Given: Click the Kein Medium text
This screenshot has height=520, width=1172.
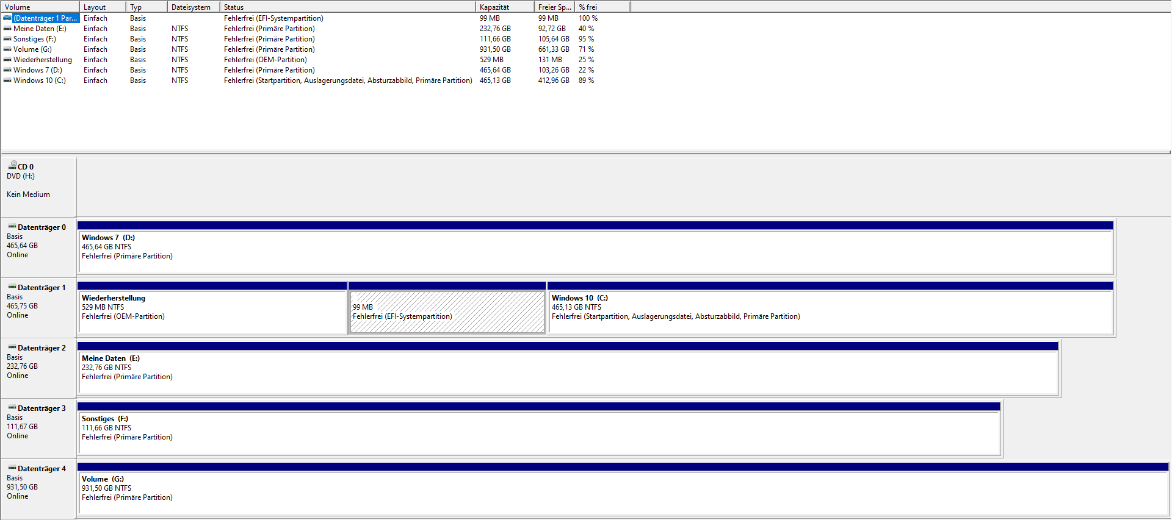Looking at the screenshot, I should tap(28, 194).
